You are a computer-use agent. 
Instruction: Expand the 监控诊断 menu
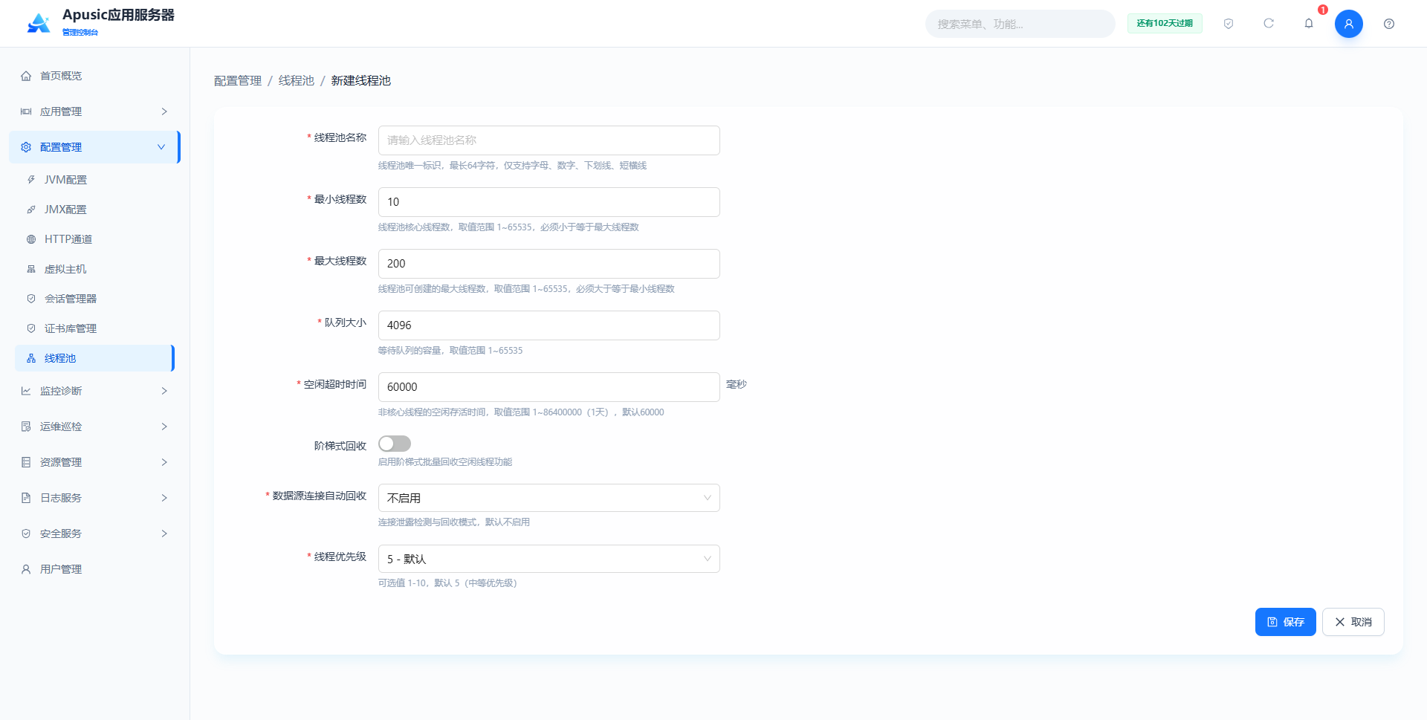[x=94, y=391]
